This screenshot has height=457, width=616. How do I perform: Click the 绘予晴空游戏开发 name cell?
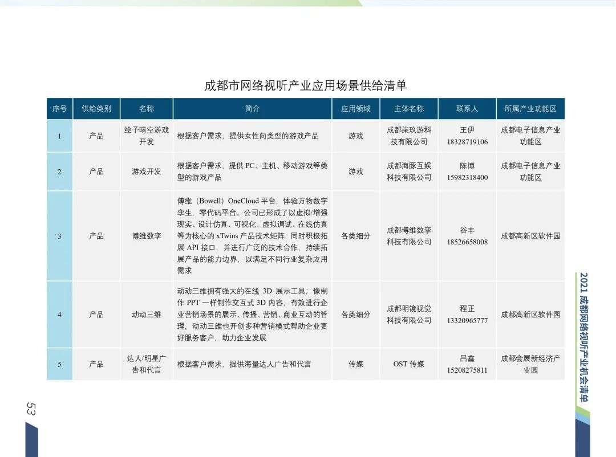tap(147, 136)
